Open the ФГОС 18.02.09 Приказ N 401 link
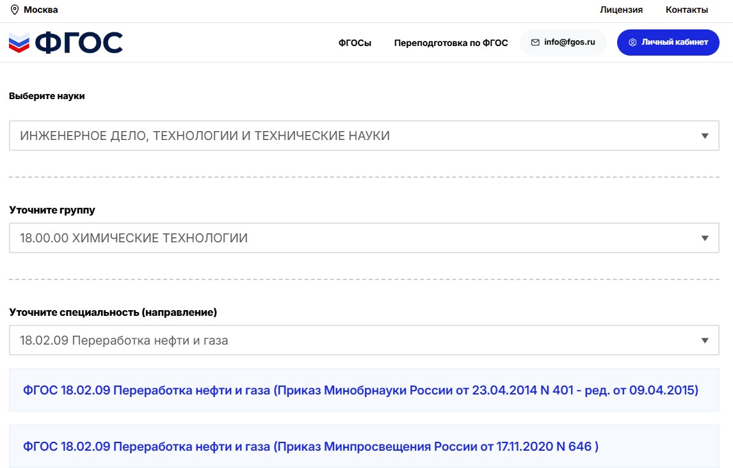The image size is (733, 468). click(360, 390)
